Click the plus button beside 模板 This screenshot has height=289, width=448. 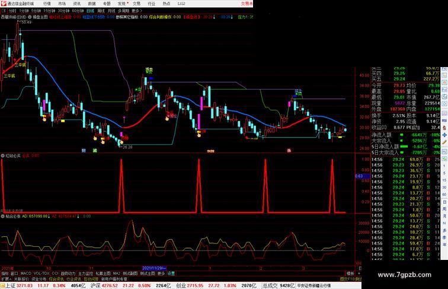[359, 274]
